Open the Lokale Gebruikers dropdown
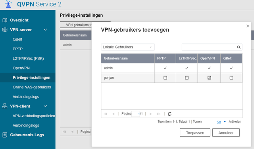This screenshot has width=254, height=149. pos(128,47)
